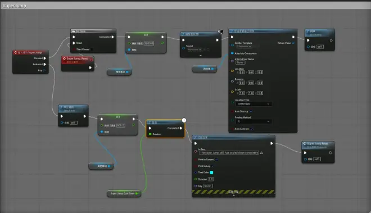Select the SuperJump graph title

[15, 6]
